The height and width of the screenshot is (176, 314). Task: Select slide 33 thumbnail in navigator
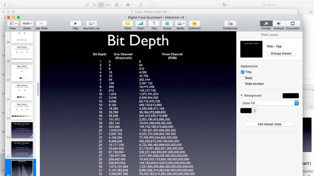pos(22,131)
